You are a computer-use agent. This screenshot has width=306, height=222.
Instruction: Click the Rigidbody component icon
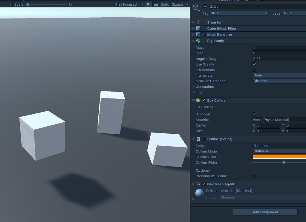click(198, 41)
